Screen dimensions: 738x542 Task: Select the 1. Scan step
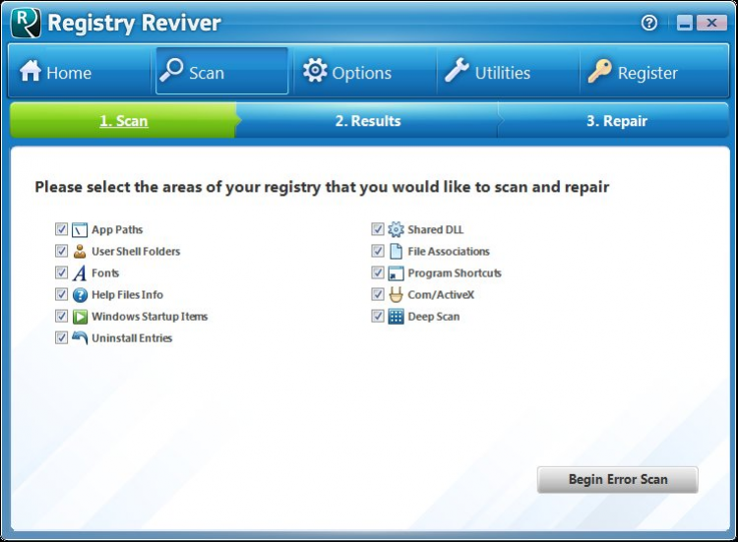[124, 121]
